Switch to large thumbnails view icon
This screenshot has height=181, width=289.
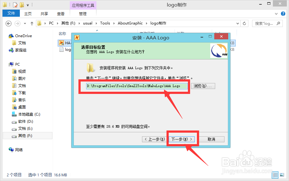coord(282,175)
